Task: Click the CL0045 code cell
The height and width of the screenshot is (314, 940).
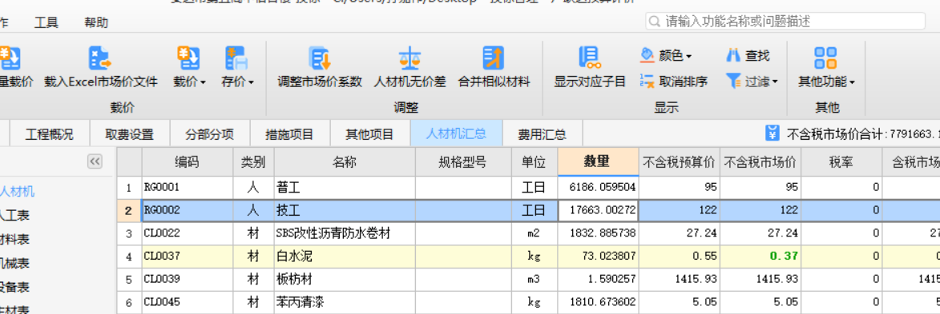Action: pyautogui.click(x=187, y=302)
